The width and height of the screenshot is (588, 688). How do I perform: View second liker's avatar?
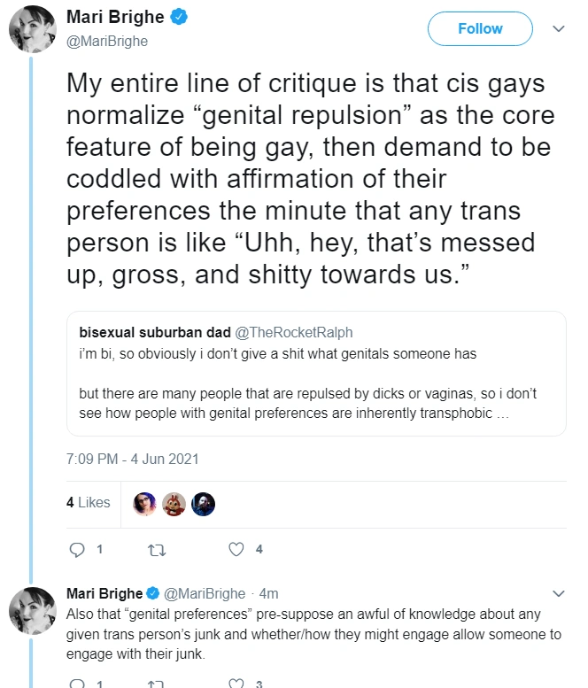(174, 503)
